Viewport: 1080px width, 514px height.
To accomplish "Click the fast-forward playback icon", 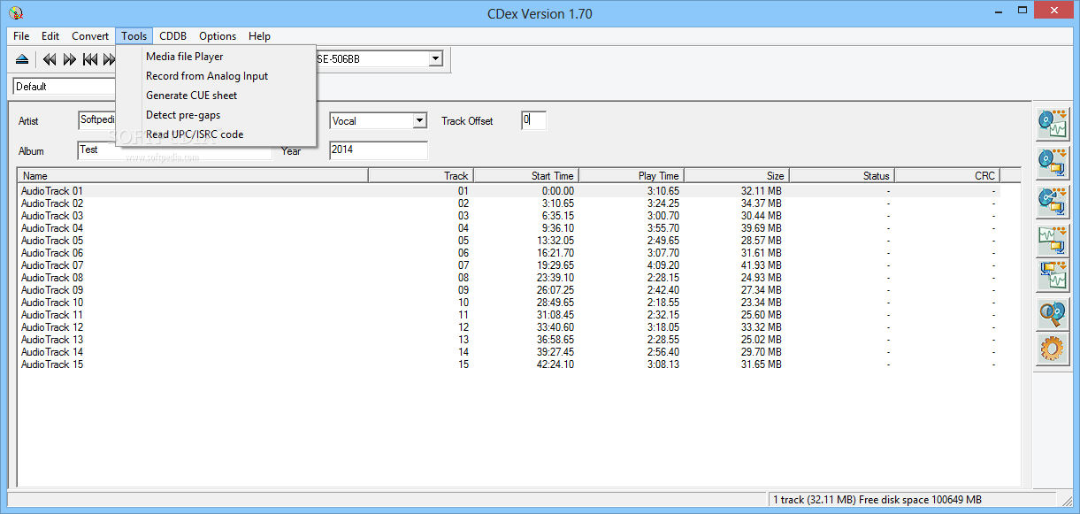I will pyautogui.click(x=70, y=59).
